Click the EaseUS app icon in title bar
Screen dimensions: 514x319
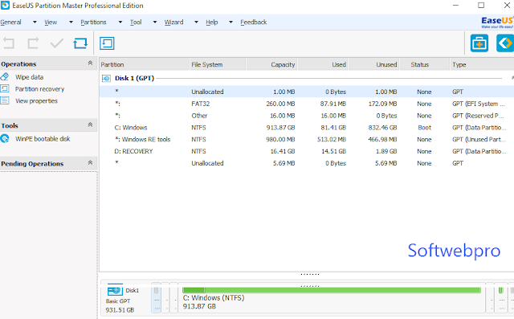click(6, 6)
